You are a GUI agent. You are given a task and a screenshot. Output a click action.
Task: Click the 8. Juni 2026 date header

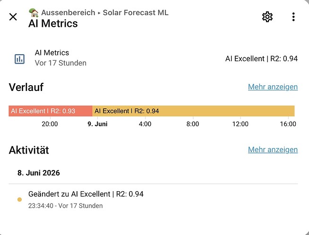click(x=39, y=173)
